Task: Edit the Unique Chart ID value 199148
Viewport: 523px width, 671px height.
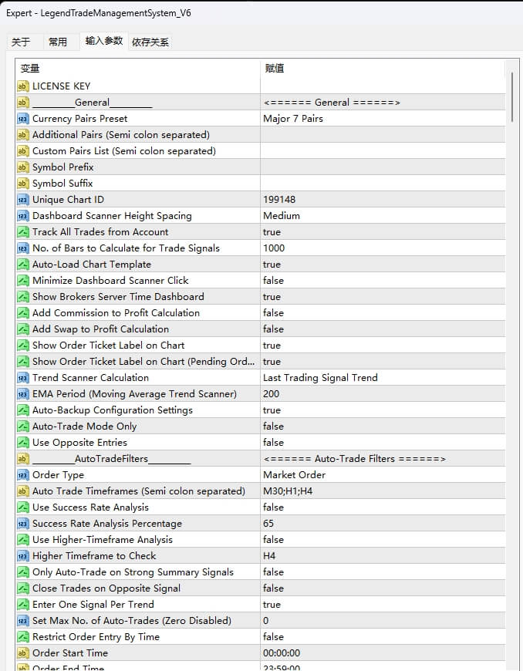Action: [383, 200]
